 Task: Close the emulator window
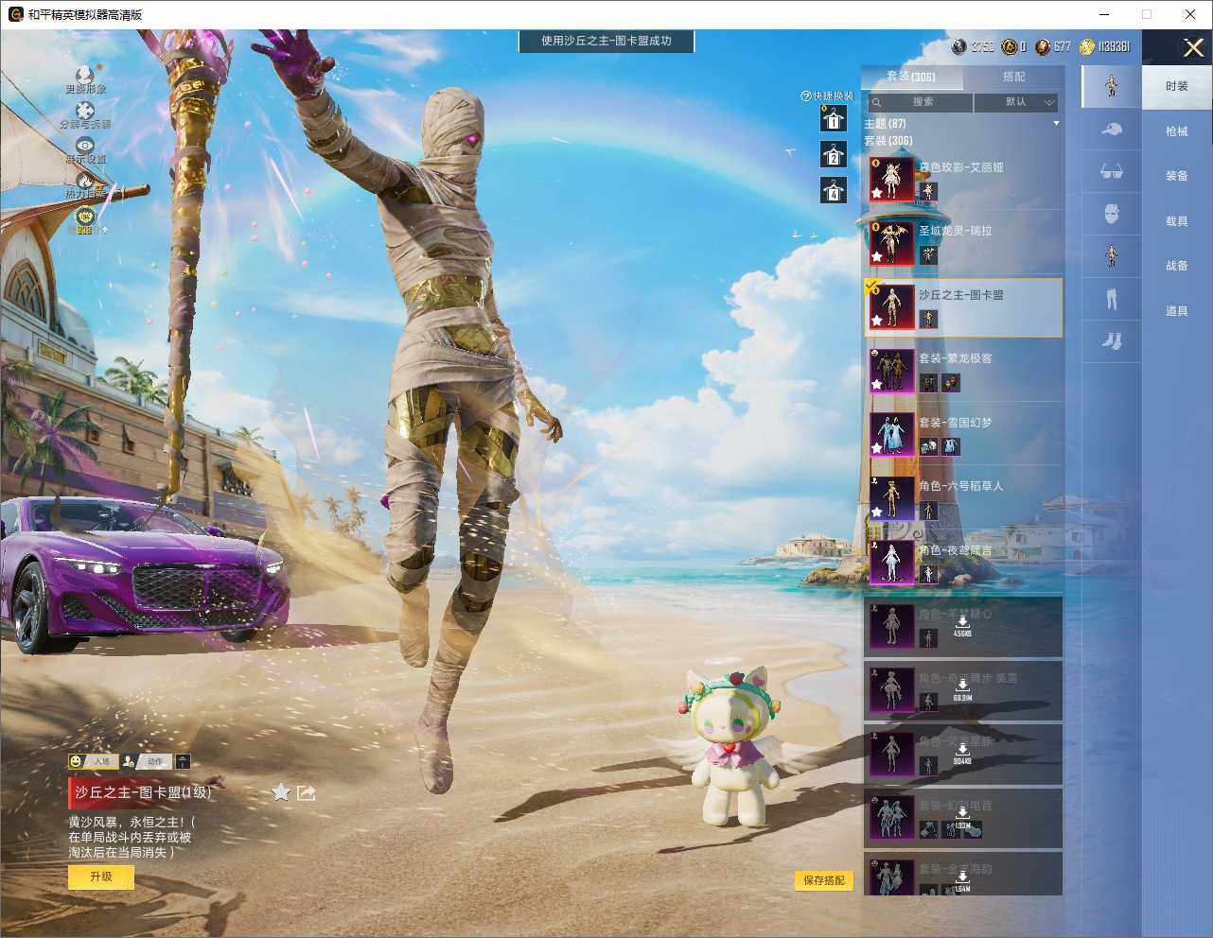coord(1190,14)
